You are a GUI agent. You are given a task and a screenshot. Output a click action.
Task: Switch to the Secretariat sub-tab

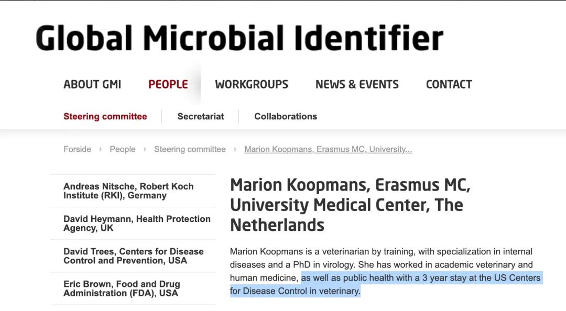point(201,116)
